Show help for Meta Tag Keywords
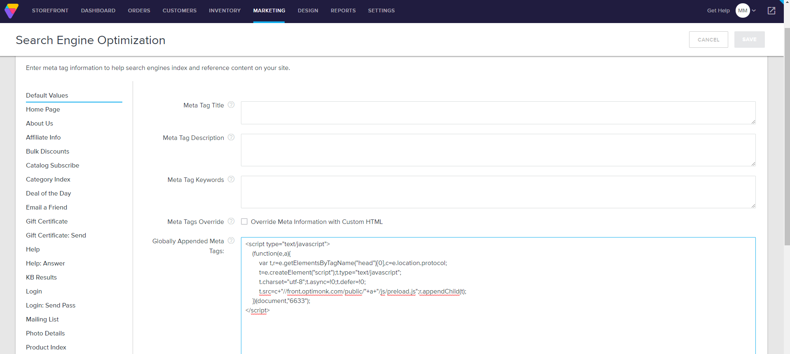Image resolution: width=790 pixels, height=354 pixels. 231,179
